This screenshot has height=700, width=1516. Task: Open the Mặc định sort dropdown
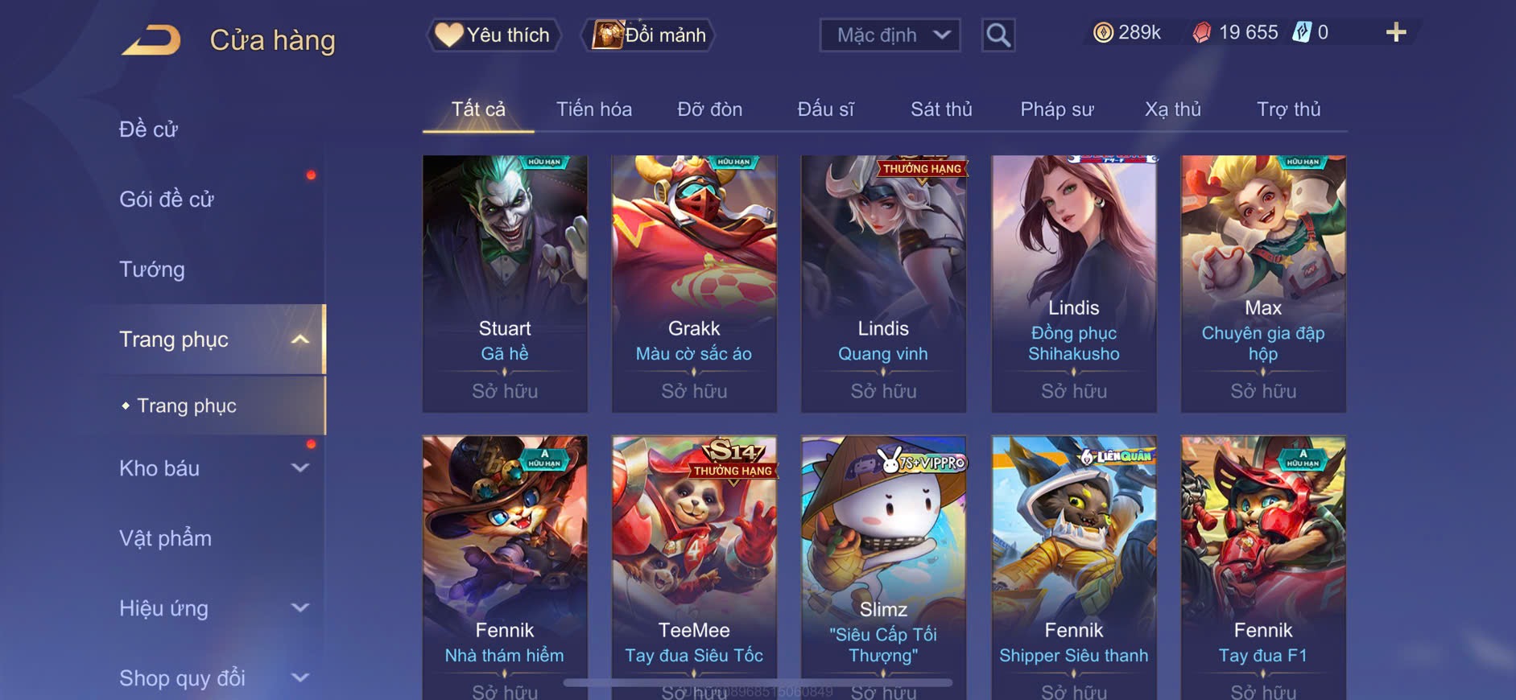pos(890,35)
